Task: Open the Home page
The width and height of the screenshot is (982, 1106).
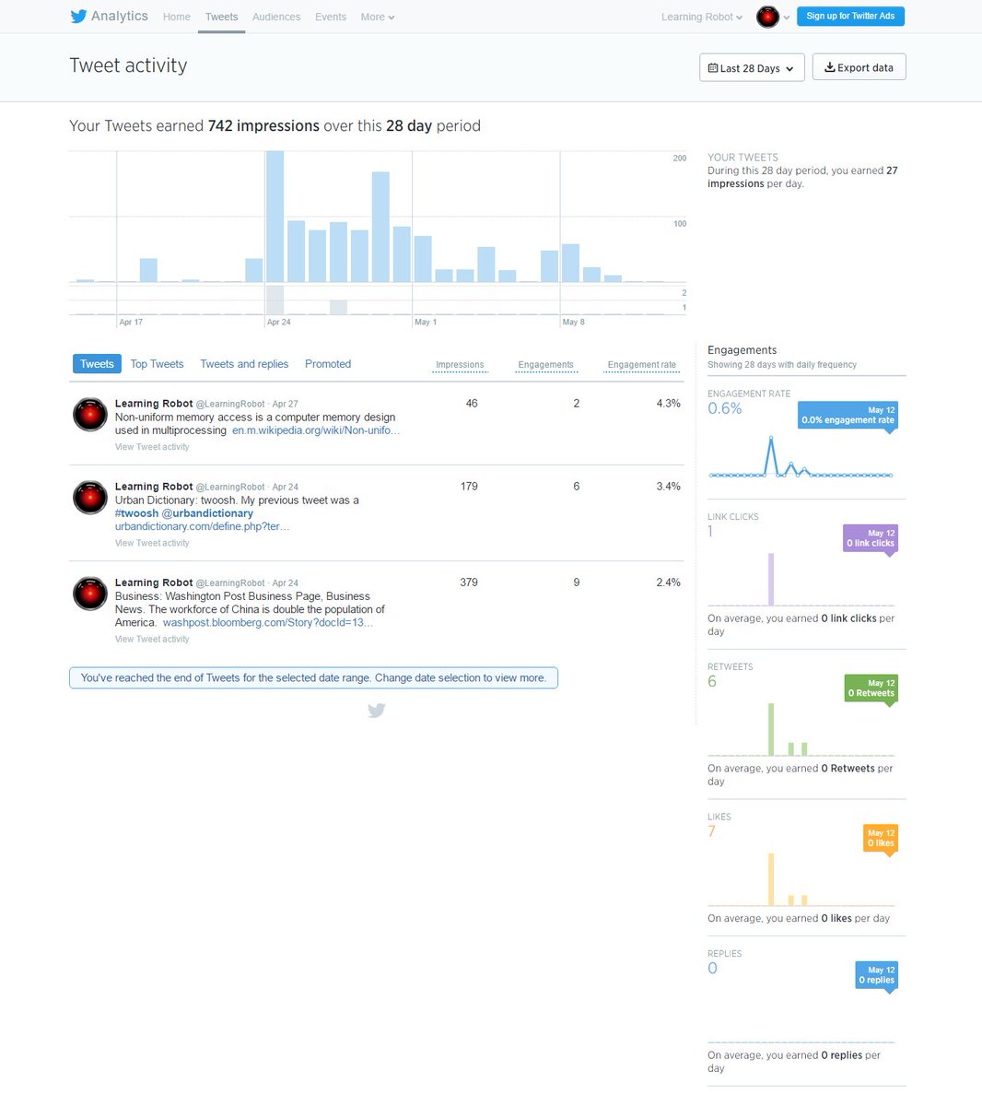Action: click(x=177, y=17)
